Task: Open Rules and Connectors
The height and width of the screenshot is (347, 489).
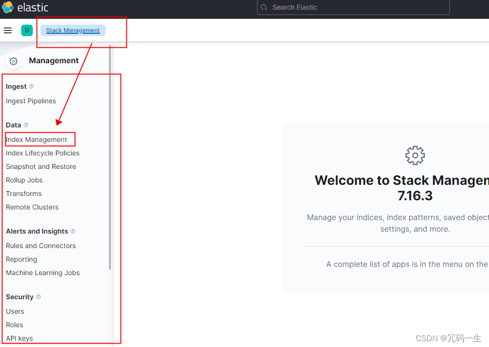Action: [x=41, y=246]
